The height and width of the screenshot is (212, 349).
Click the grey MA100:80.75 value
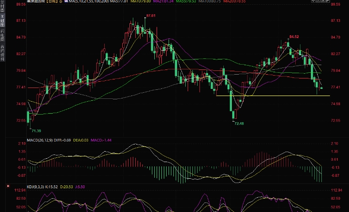(209, 1)
